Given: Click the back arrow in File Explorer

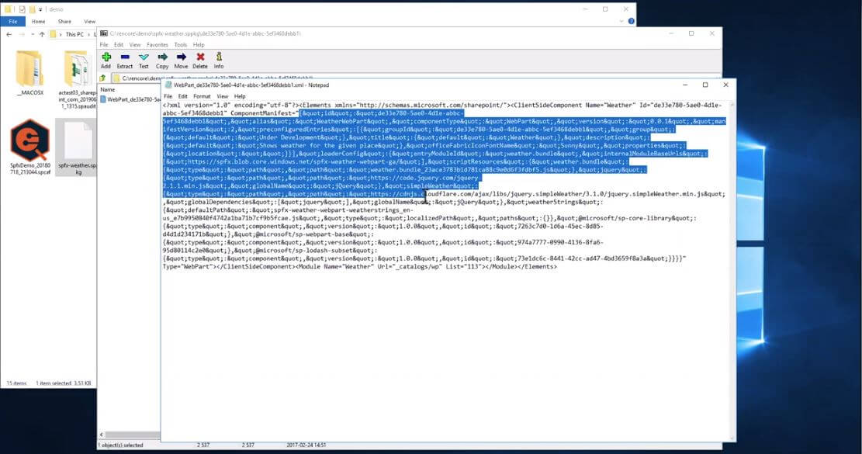Looking at the screenshot, I should (9, 34).
